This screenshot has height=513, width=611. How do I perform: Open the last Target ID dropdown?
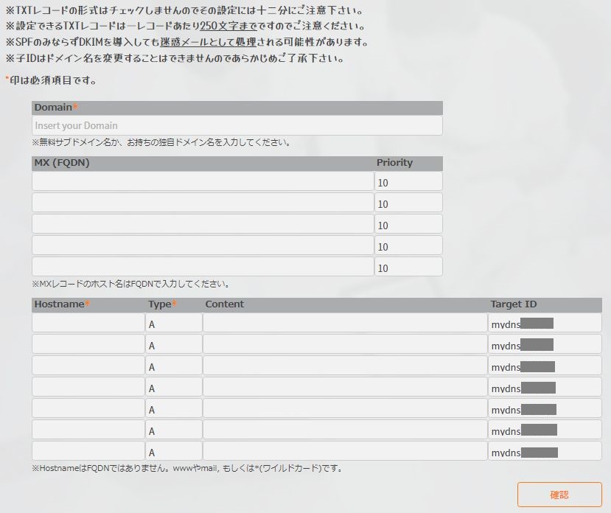point(545,452)
